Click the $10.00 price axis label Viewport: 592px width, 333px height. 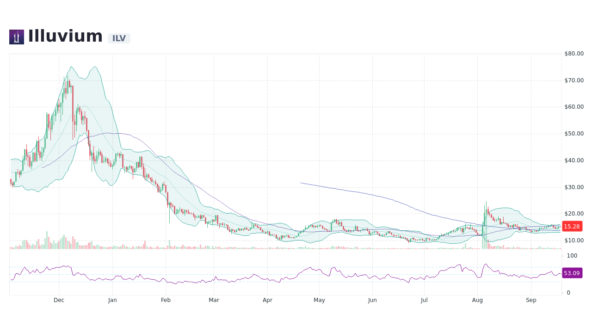573,240
